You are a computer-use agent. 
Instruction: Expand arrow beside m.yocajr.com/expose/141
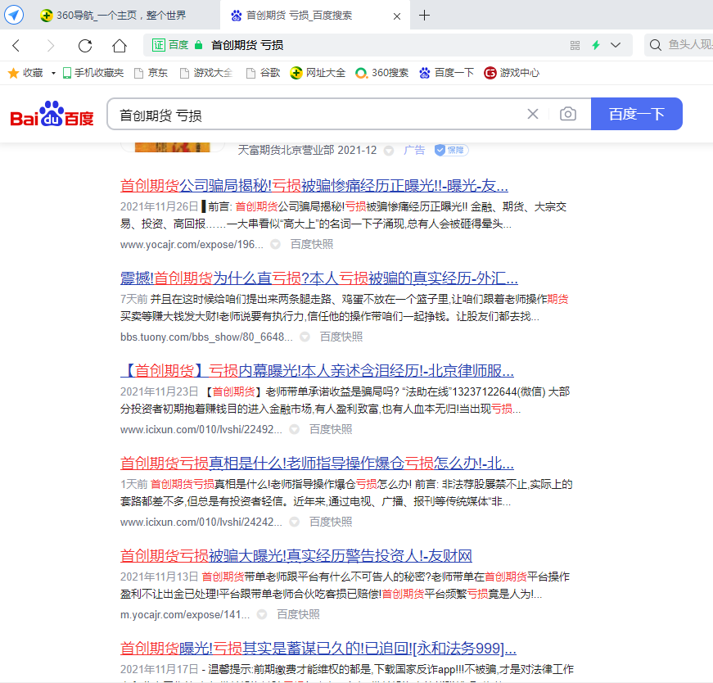click(x=262, y=614)
